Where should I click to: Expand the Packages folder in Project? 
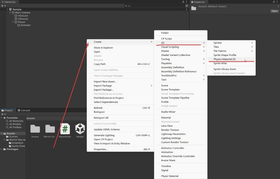(1, 149)
